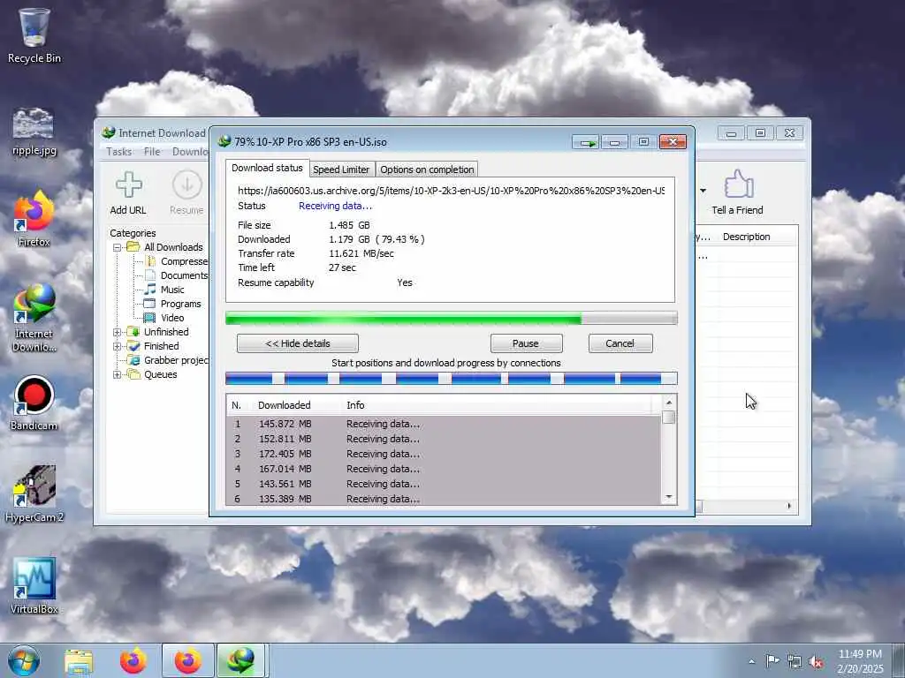The image size is (905, 678).
Task: Open the Internet Download Manager desktop shortcut
Action: pyautogui.click(x=34, y=317)
